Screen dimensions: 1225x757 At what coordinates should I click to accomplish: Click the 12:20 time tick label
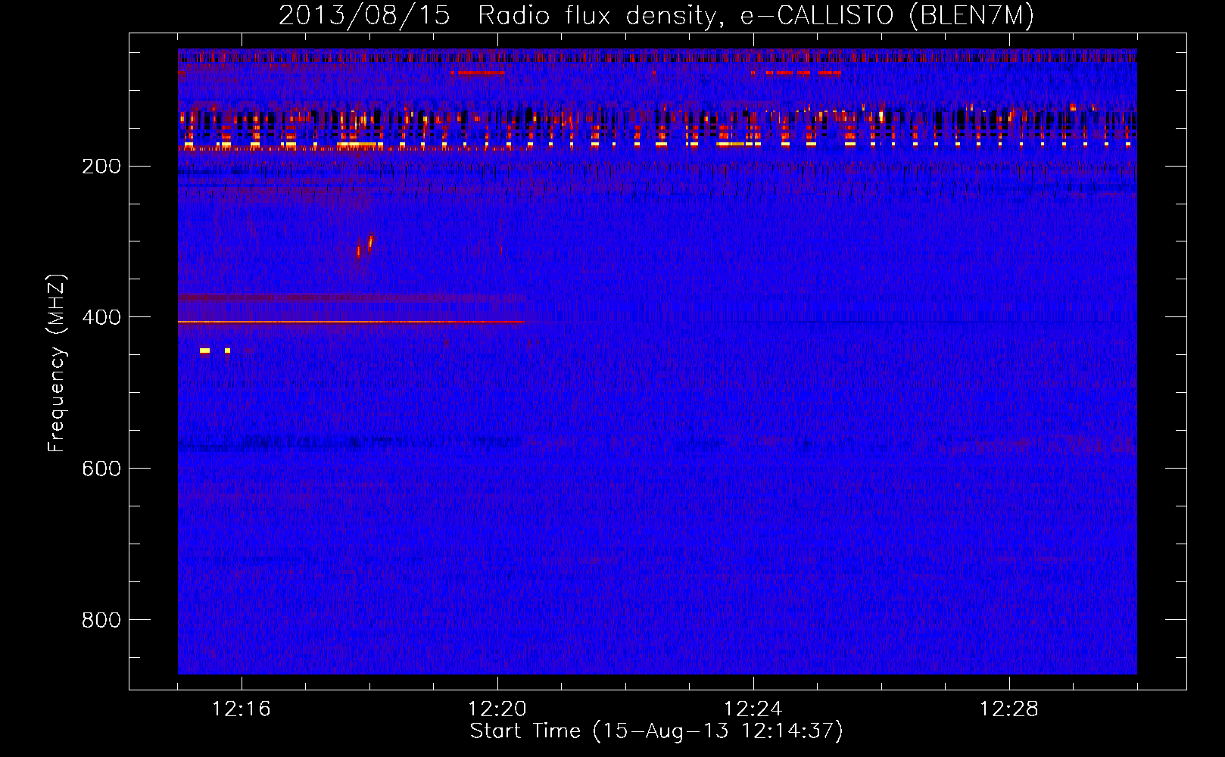point(497,709)
